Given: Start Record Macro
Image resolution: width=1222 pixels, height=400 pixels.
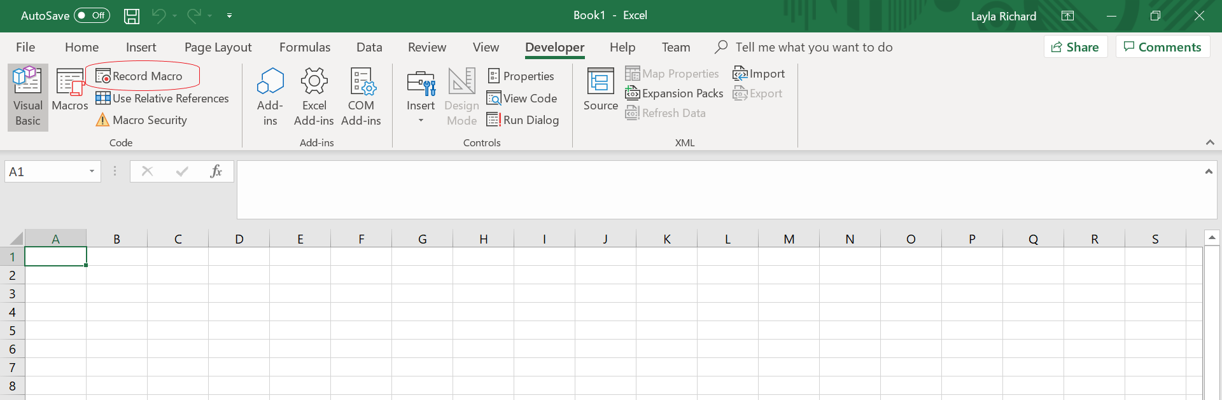Looking at the screenshot, I should pos(140,76).
